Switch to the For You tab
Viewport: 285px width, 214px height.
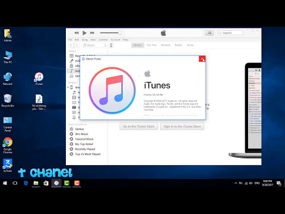tap(151, 45)
